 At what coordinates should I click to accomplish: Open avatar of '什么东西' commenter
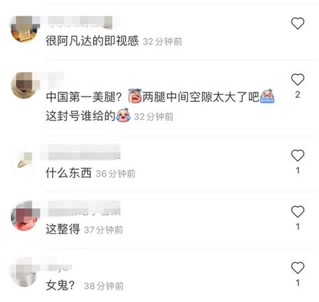point(24,161)
